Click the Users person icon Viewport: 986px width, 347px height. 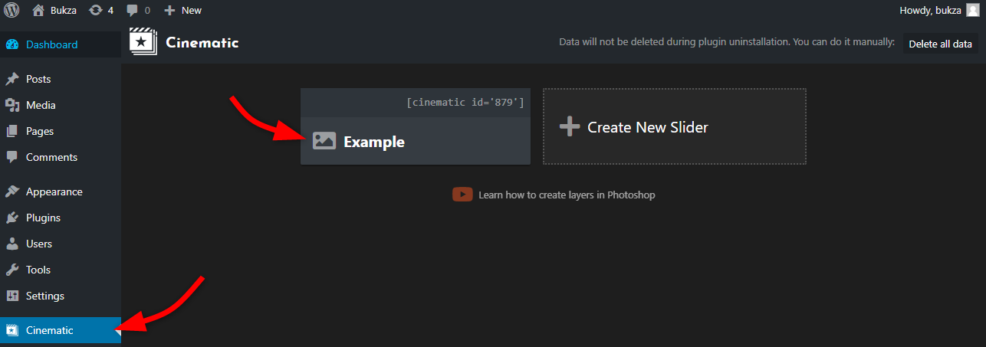[x=12, y=244]
